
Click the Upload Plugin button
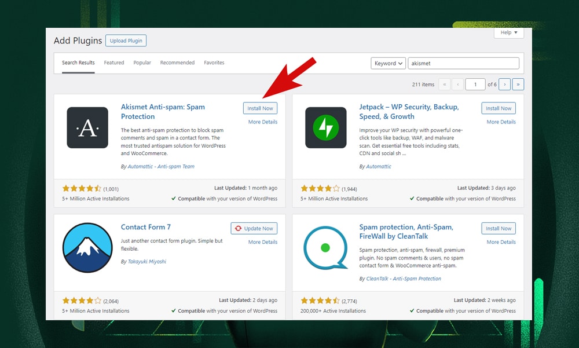click(126, 41)
